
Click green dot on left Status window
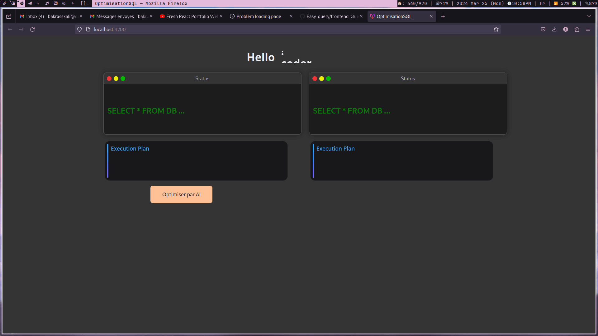click(x=123, y=78)
